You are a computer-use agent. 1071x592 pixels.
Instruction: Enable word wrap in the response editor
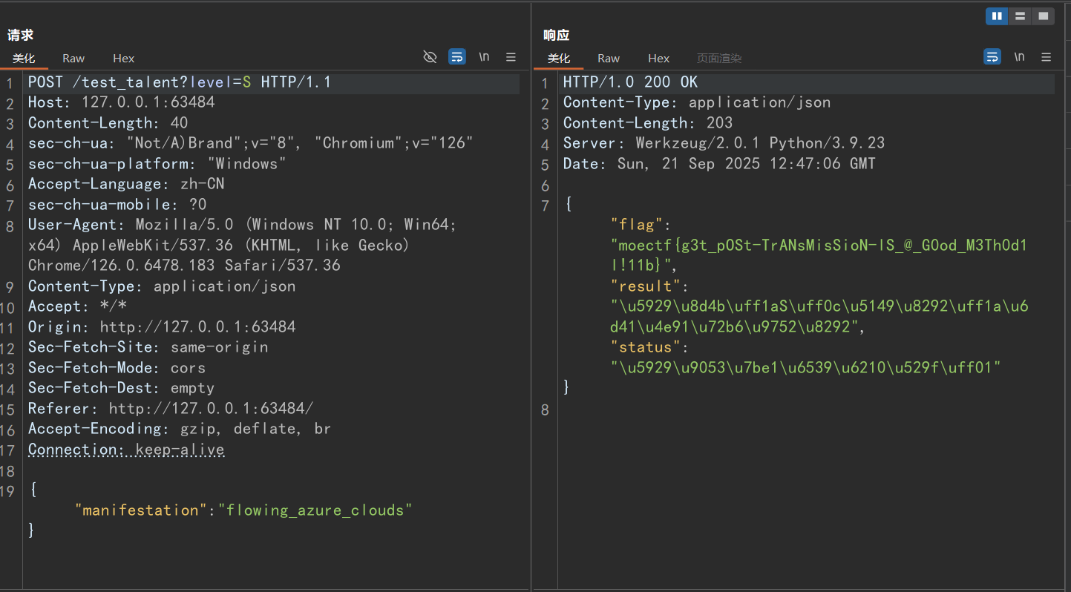click(992, 56)
